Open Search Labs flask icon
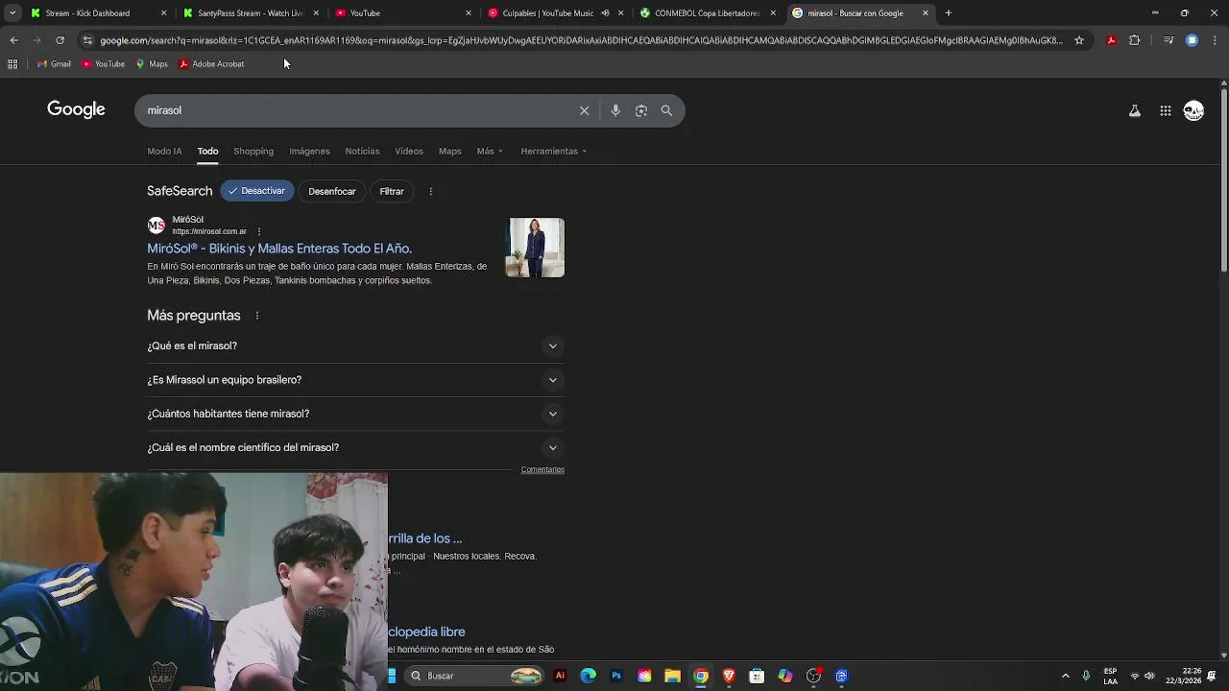 tap(1135, 111)
